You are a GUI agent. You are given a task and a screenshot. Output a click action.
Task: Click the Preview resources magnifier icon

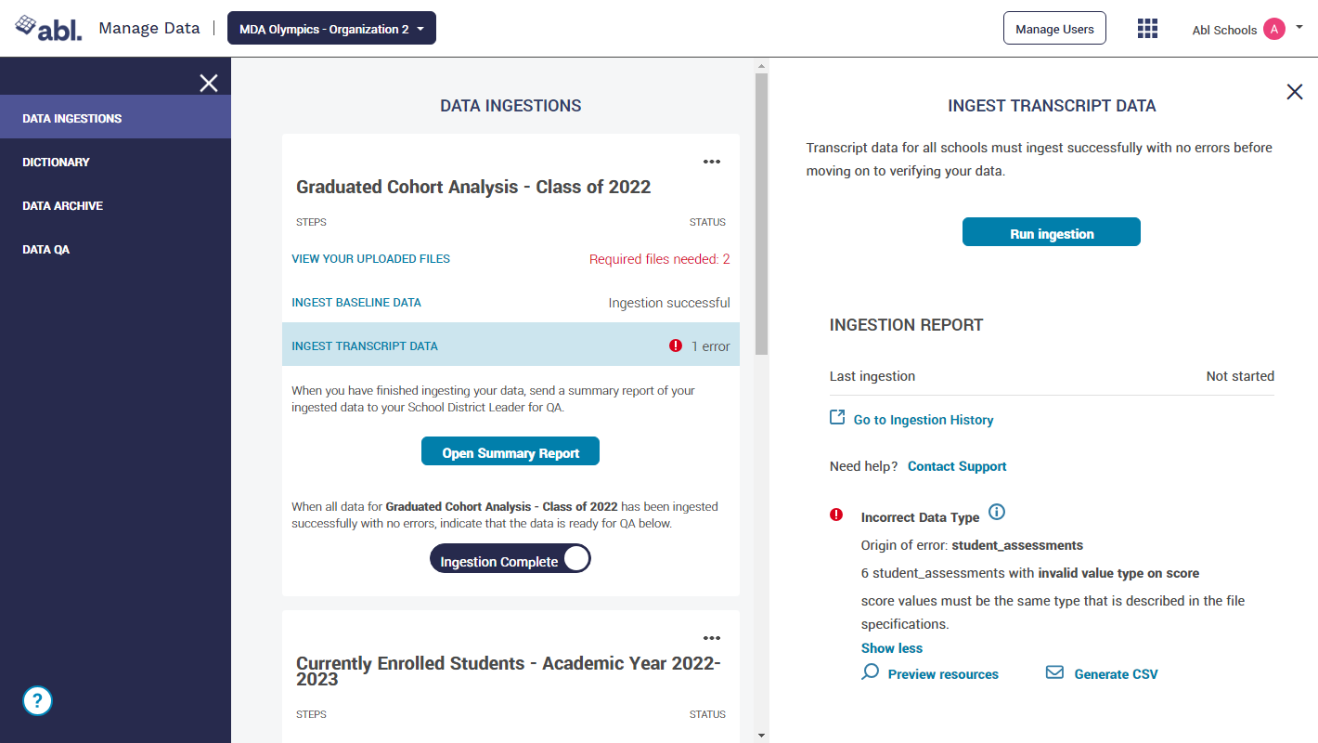[870, 672]
